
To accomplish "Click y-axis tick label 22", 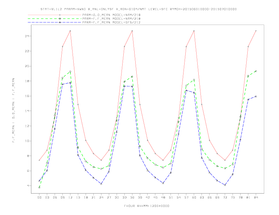I will pyautogui.click(x=27, y=51).
